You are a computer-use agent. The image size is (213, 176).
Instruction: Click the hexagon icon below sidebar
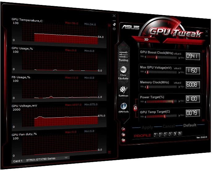pos(123,135)
